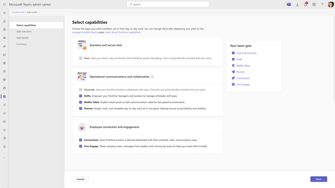Viewport: 335px width, 188px height.
Task: Open the bell Notifications sidebar icon
Action: tap(4, 130)
